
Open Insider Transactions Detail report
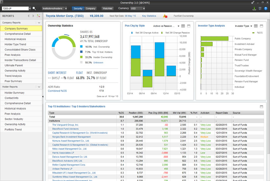21,60
